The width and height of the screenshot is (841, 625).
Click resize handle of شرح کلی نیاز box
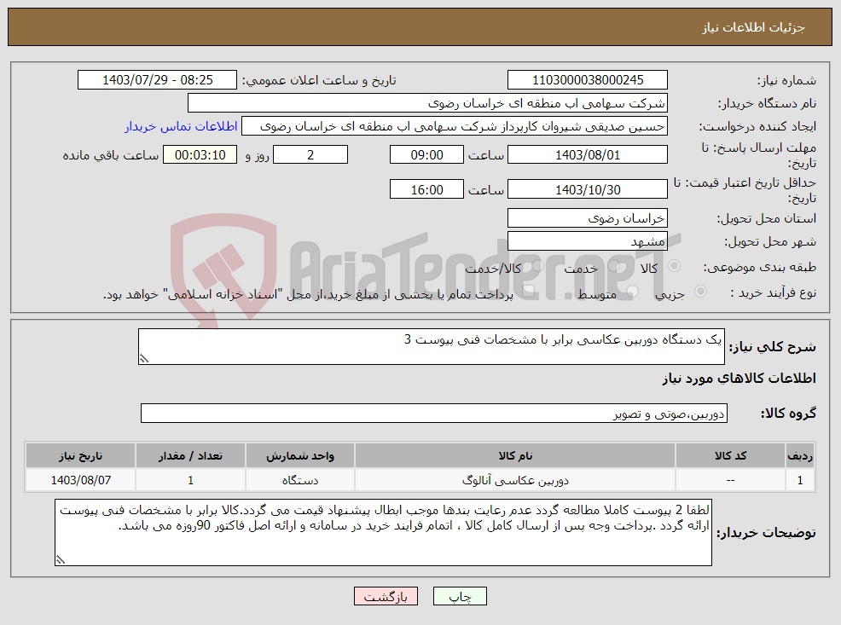click(x=143, y=359)
